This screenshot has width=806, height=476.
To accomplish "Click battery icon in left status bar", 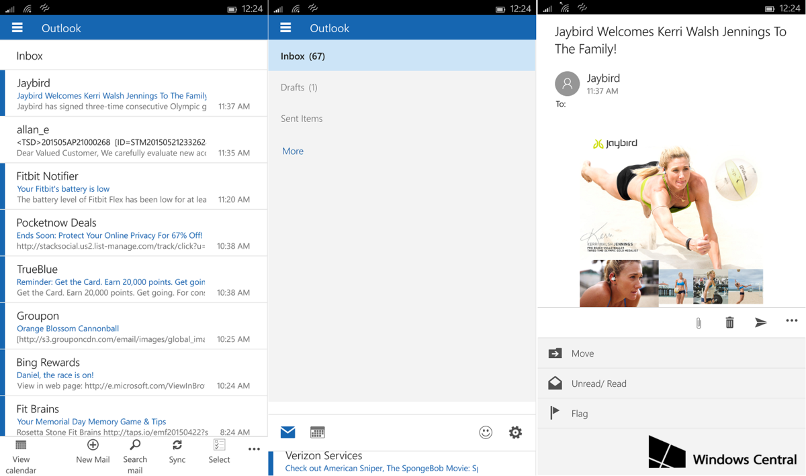I will click(232, 9).
